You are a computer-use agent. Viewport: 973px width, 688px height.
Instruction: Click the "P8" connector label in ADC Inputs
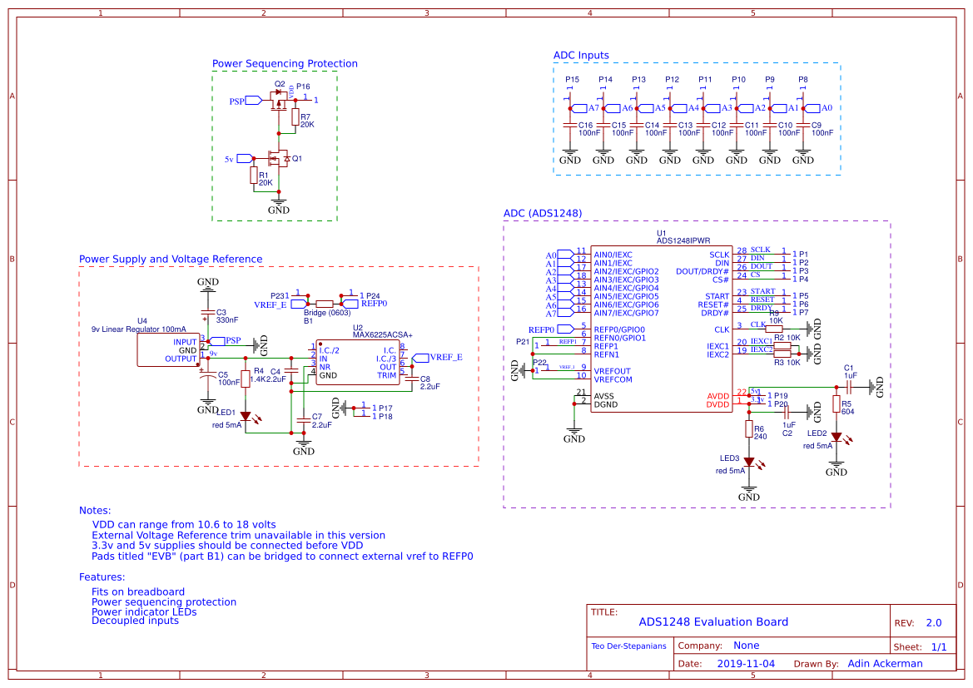803,79
